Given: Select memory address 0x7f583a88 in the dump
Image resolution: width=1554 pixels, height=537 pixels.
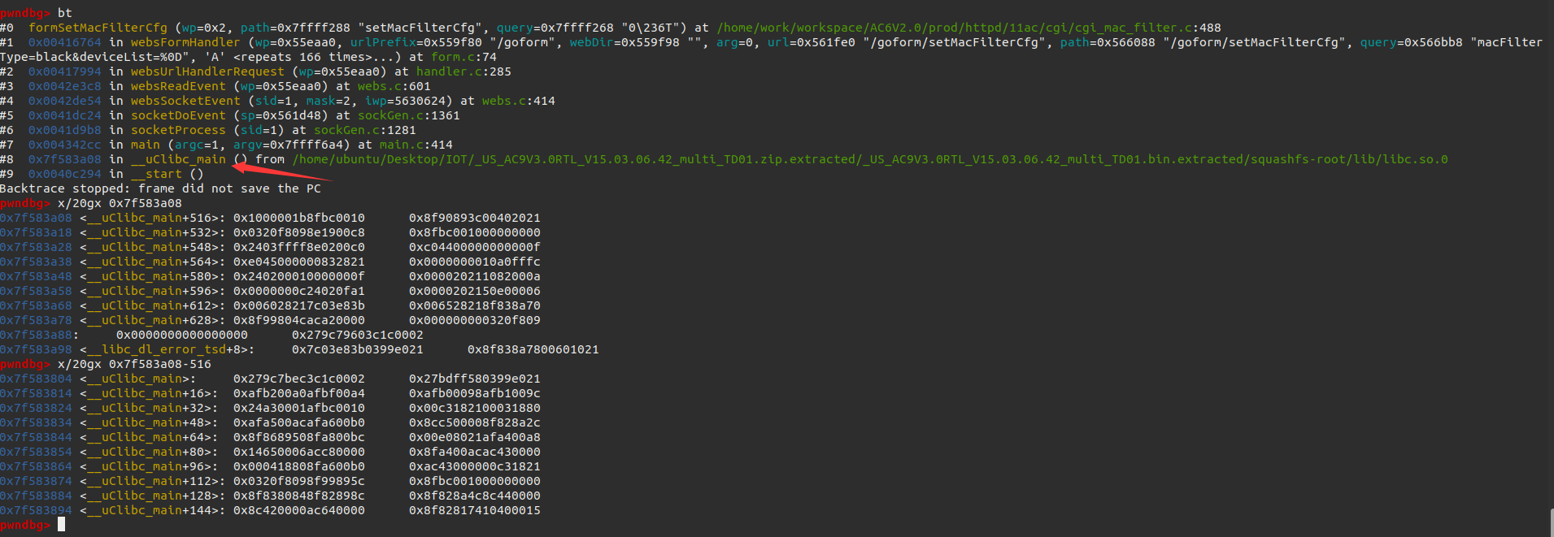Looking at the screenshot, I should coord(36,335).
